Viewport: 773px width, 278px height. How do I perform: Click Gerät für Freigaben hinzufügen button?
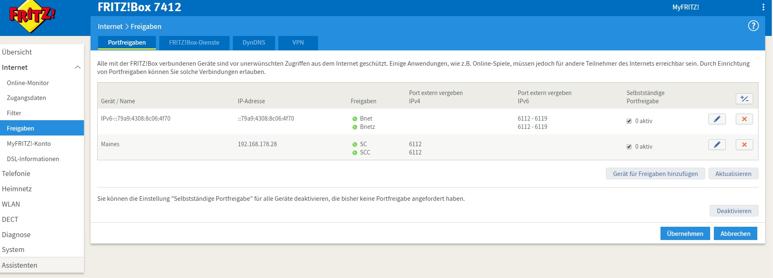coord(655,174)
